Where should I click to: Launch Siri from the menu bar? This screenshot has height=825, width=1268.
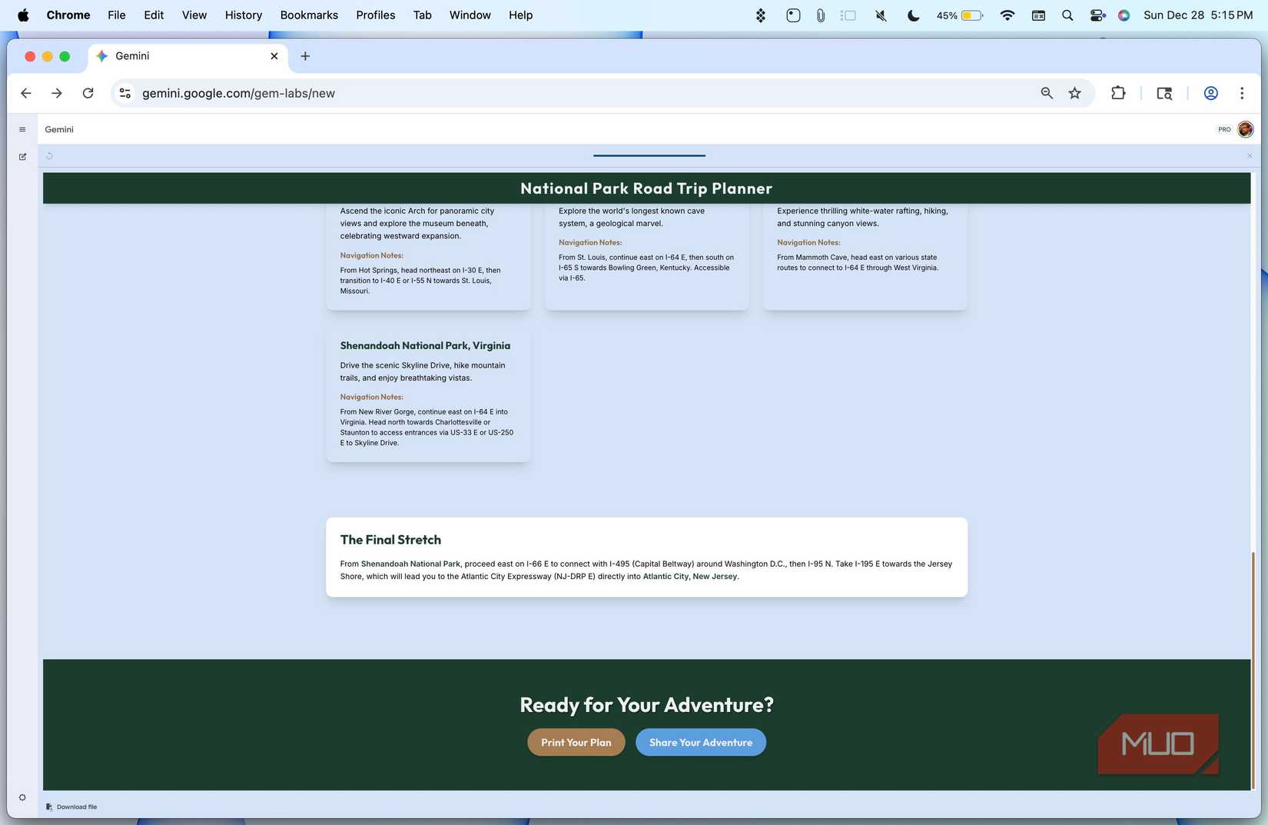pos(1124,15)
